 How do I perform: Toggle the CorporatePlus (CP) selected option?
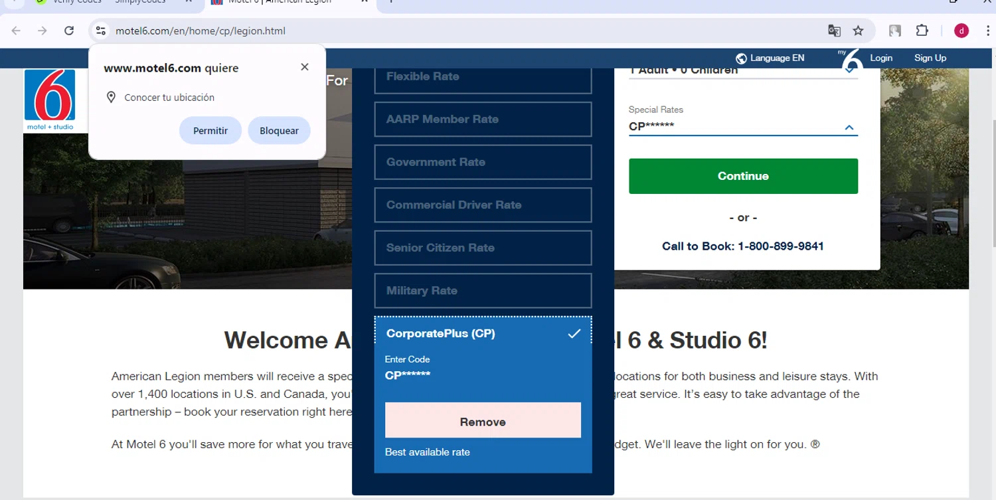(x=483, y=333)
